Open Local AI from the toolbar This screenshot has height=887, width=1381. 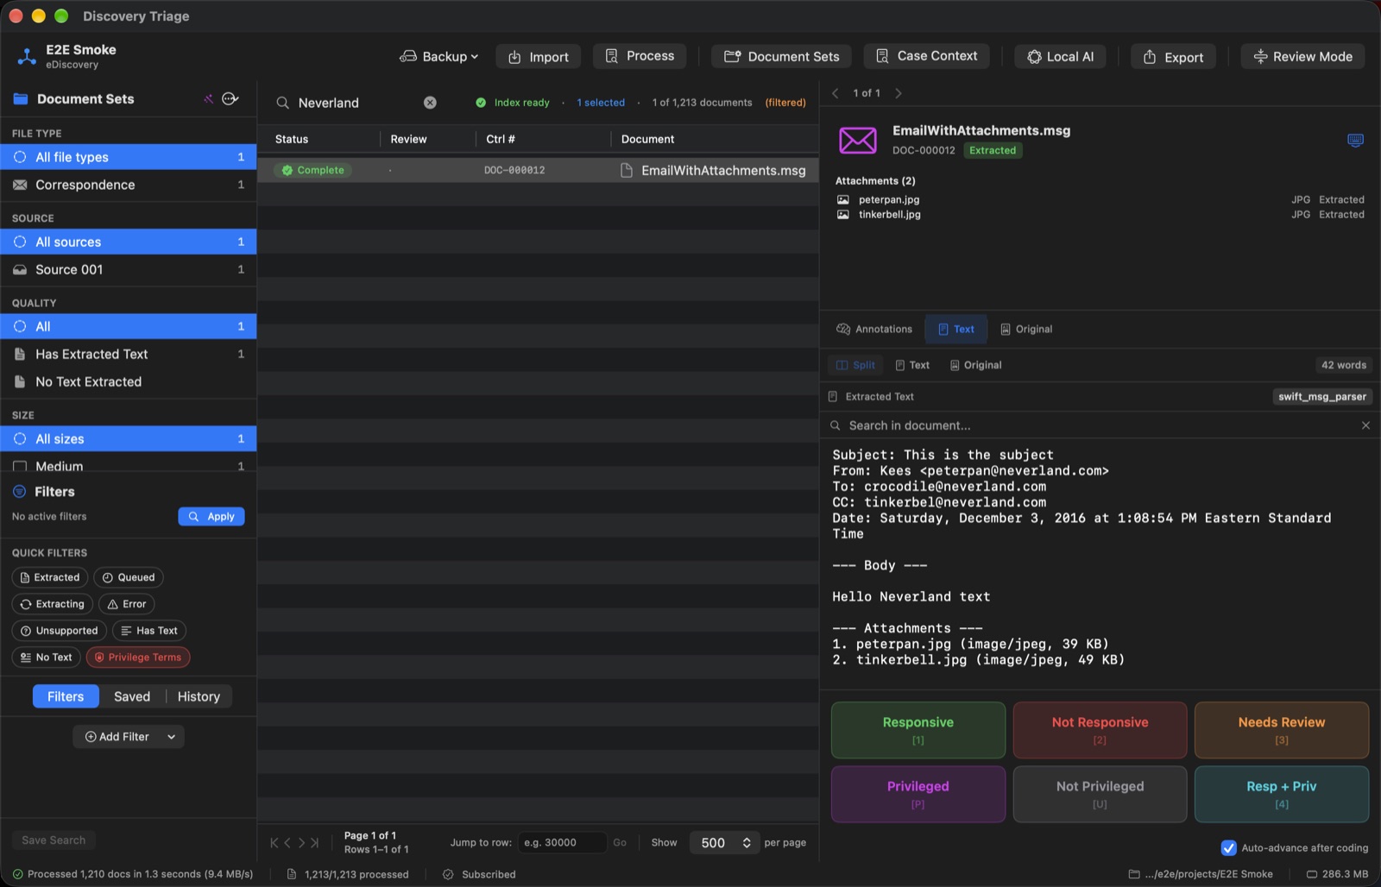tap(1060, 57)
